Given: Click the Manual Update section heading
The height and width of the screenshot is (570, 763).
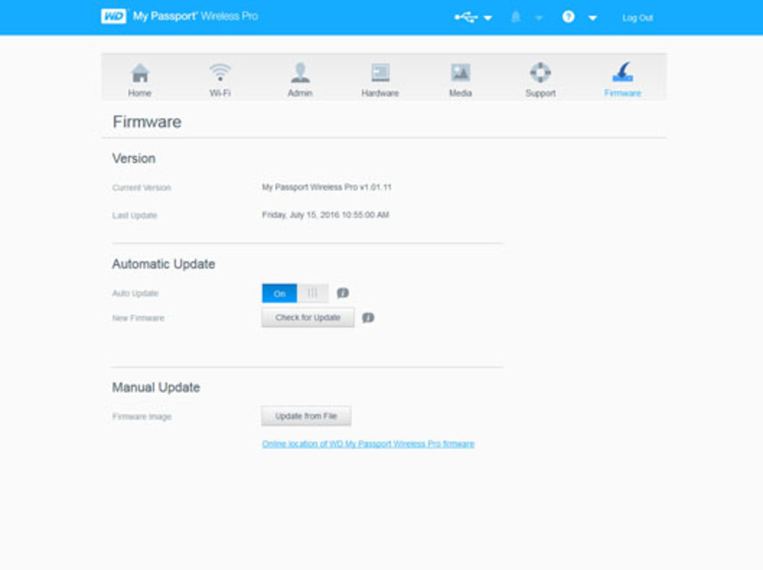Looking at the screenshot, I should (156, 387).
